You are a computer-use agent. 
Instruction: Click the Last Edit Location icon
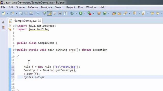click(x=152, y=13)
